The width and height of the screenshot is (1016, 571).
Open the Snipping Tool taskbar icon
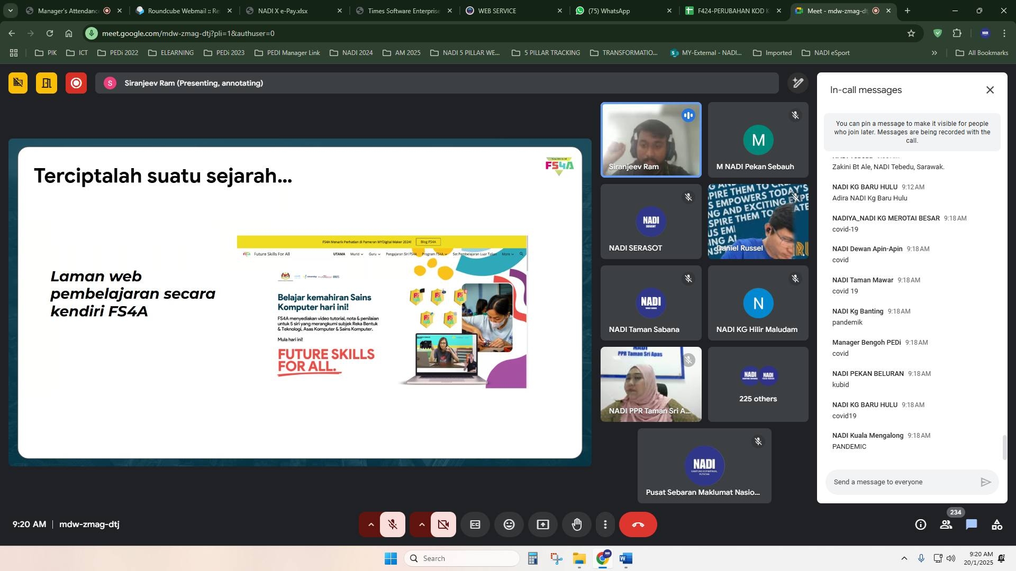556,558
